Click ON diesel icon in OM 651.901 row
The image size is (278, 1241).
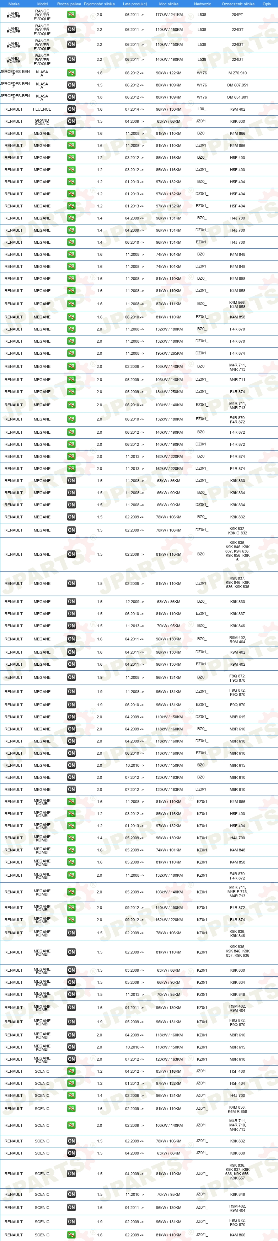(71, 97)
